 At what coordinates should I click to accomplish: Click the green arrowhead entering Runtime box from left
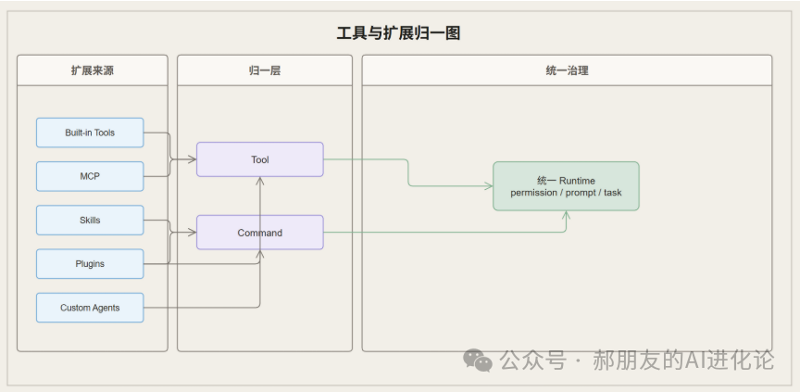488,186
